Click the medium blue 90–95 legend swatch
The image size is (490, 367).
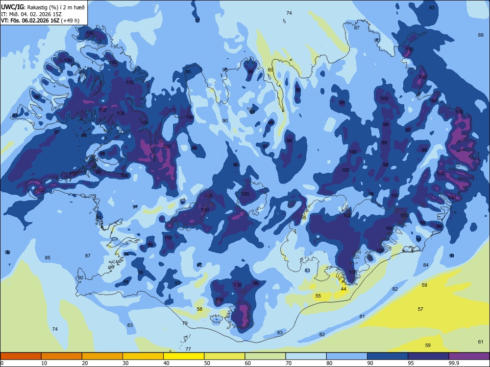(x=388, y=356)
